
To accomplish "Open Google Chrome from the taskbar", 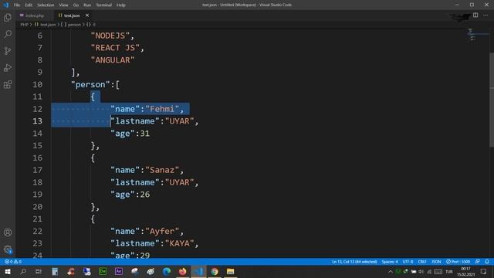I will 215,271.
